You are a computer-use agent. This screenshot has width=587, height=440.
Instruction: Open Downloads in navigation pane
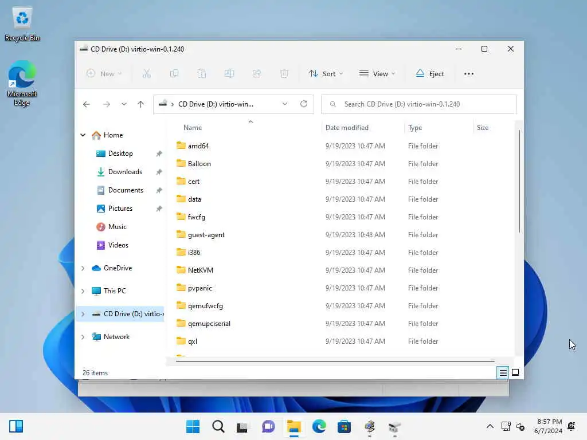point(125,172)
